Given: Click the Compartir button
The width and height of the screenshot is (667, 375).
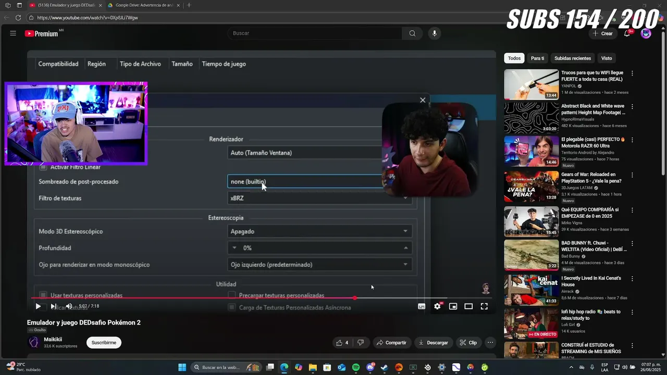Looking at the screenshot, I should coord(391,343).
